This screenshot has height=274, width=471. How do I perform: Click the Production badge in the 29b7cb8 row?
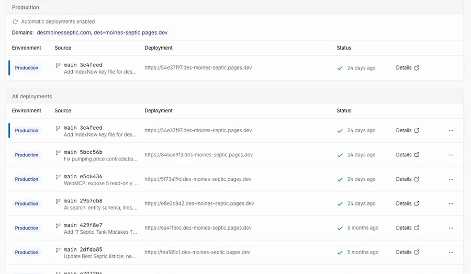(x=27, y=203)
